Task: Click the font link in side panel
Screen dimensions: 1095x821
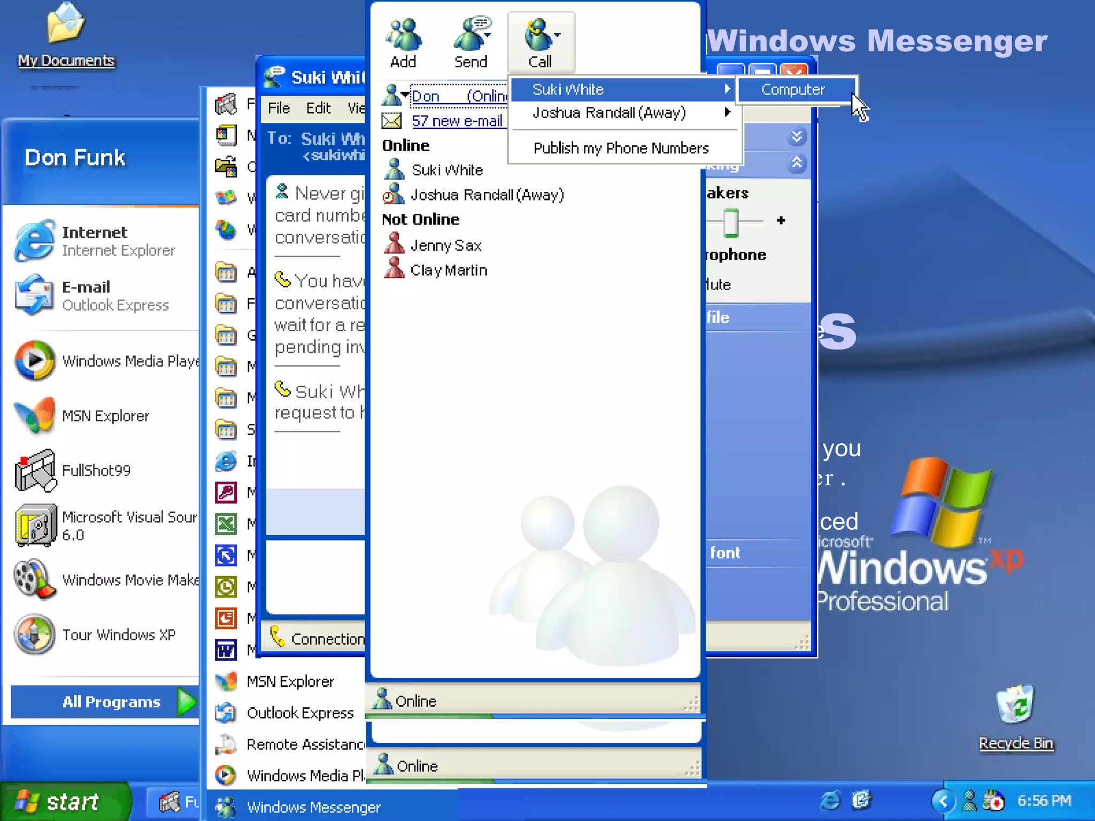Action: coord(725,553)
